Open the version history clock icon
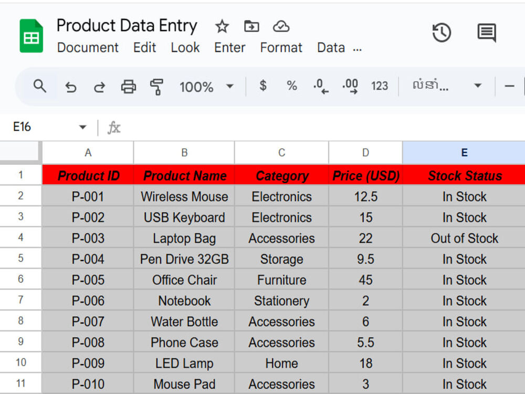 (x=442, y=33)
